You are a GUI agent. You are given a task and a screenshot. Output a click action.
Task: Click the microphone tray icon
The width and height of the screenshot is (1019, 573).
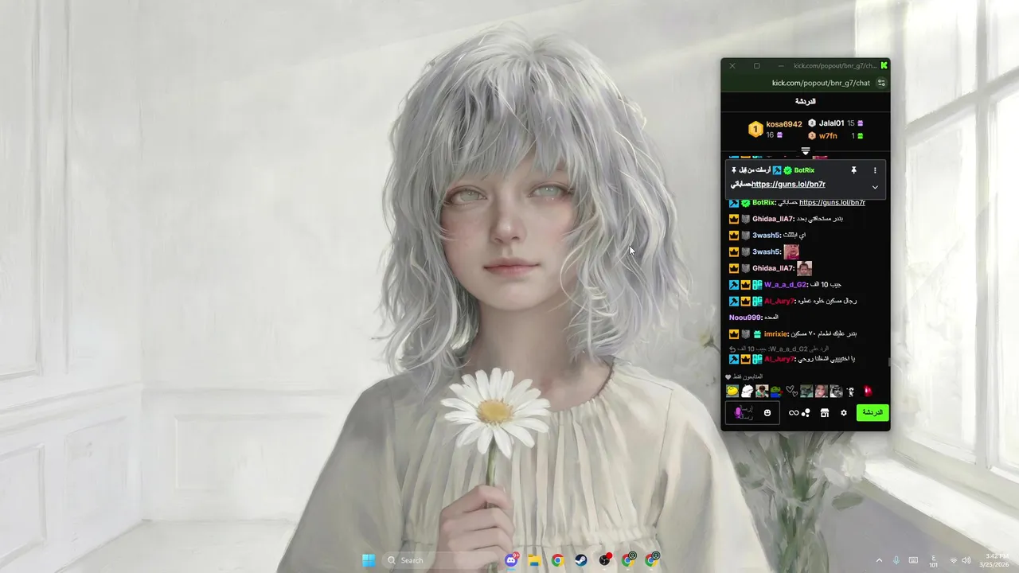click(896, 560)
